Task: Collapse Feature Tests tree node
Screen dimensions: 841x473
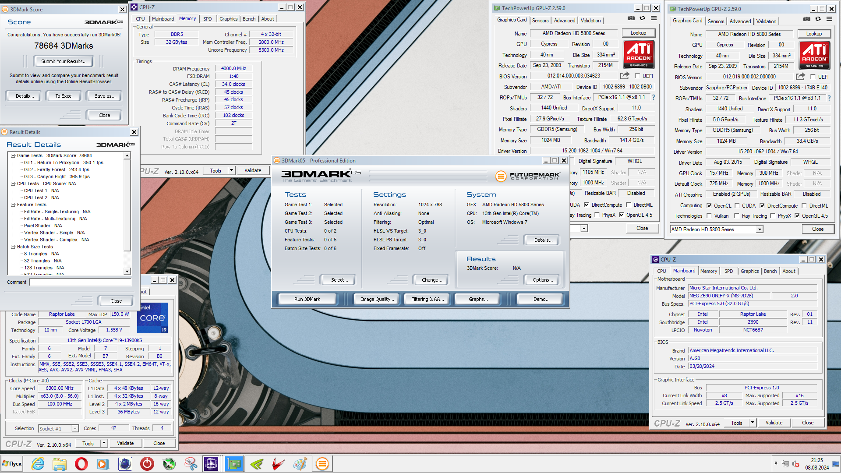Action: point(13,205)
